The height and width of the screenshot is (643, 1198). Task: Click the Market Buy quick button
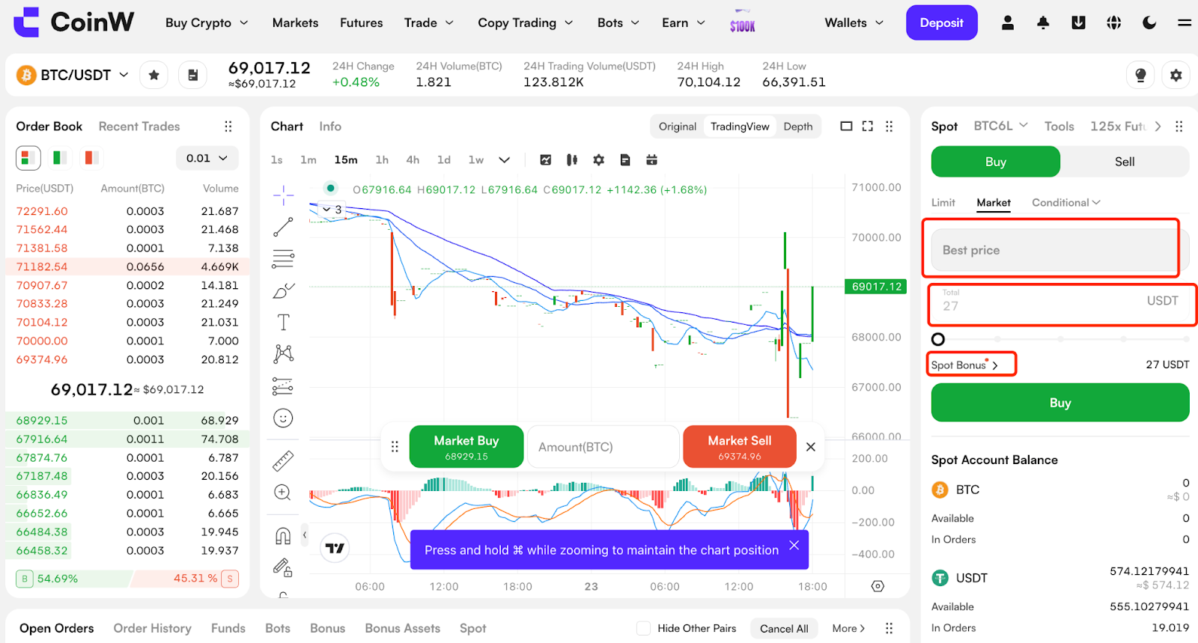[x=466, y=447]
